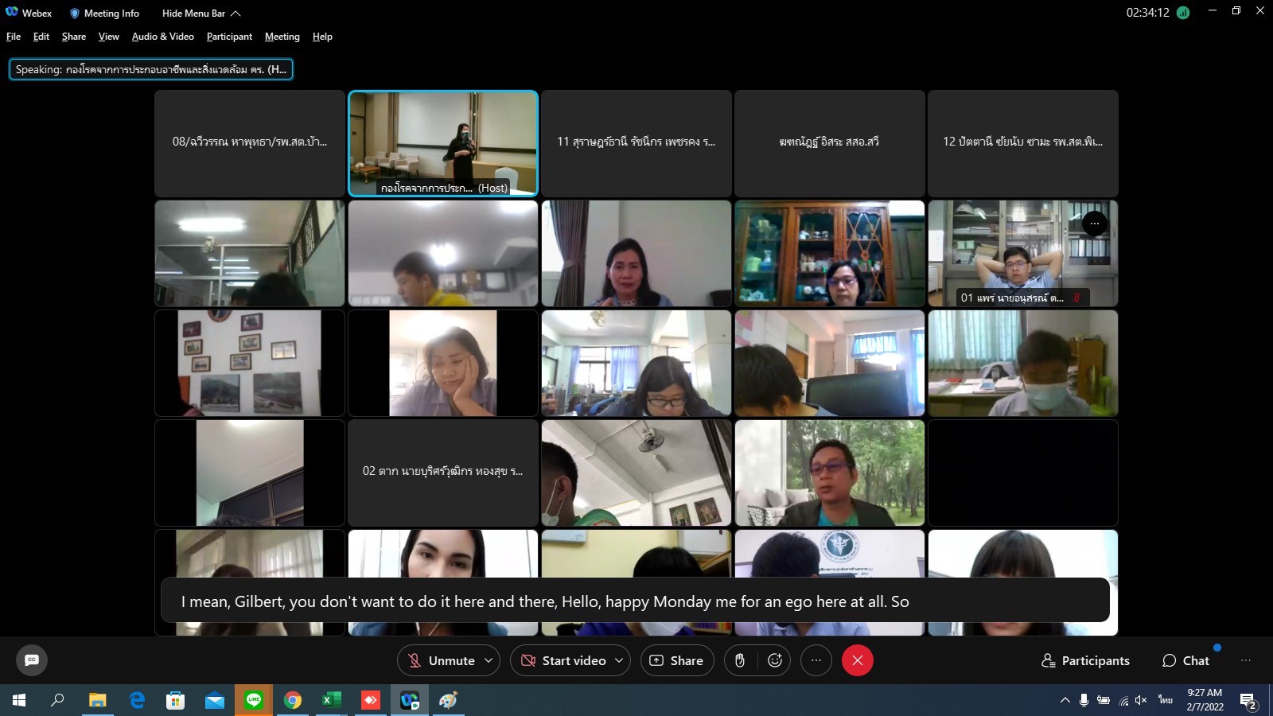1273x716 pixels.
Task: Select the host's video thumbnail
Action: (x=443, y=143)
